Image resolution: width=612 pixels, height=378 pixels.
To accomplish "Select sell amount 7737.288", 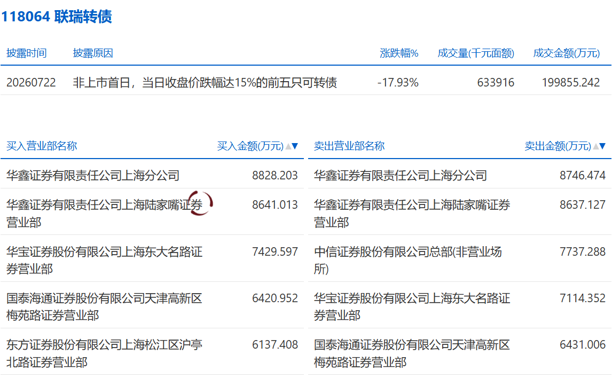I will (x=582, y=251).
